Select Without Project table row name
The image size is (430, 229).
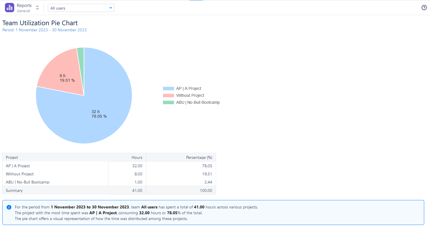click(x=20, y=174)
